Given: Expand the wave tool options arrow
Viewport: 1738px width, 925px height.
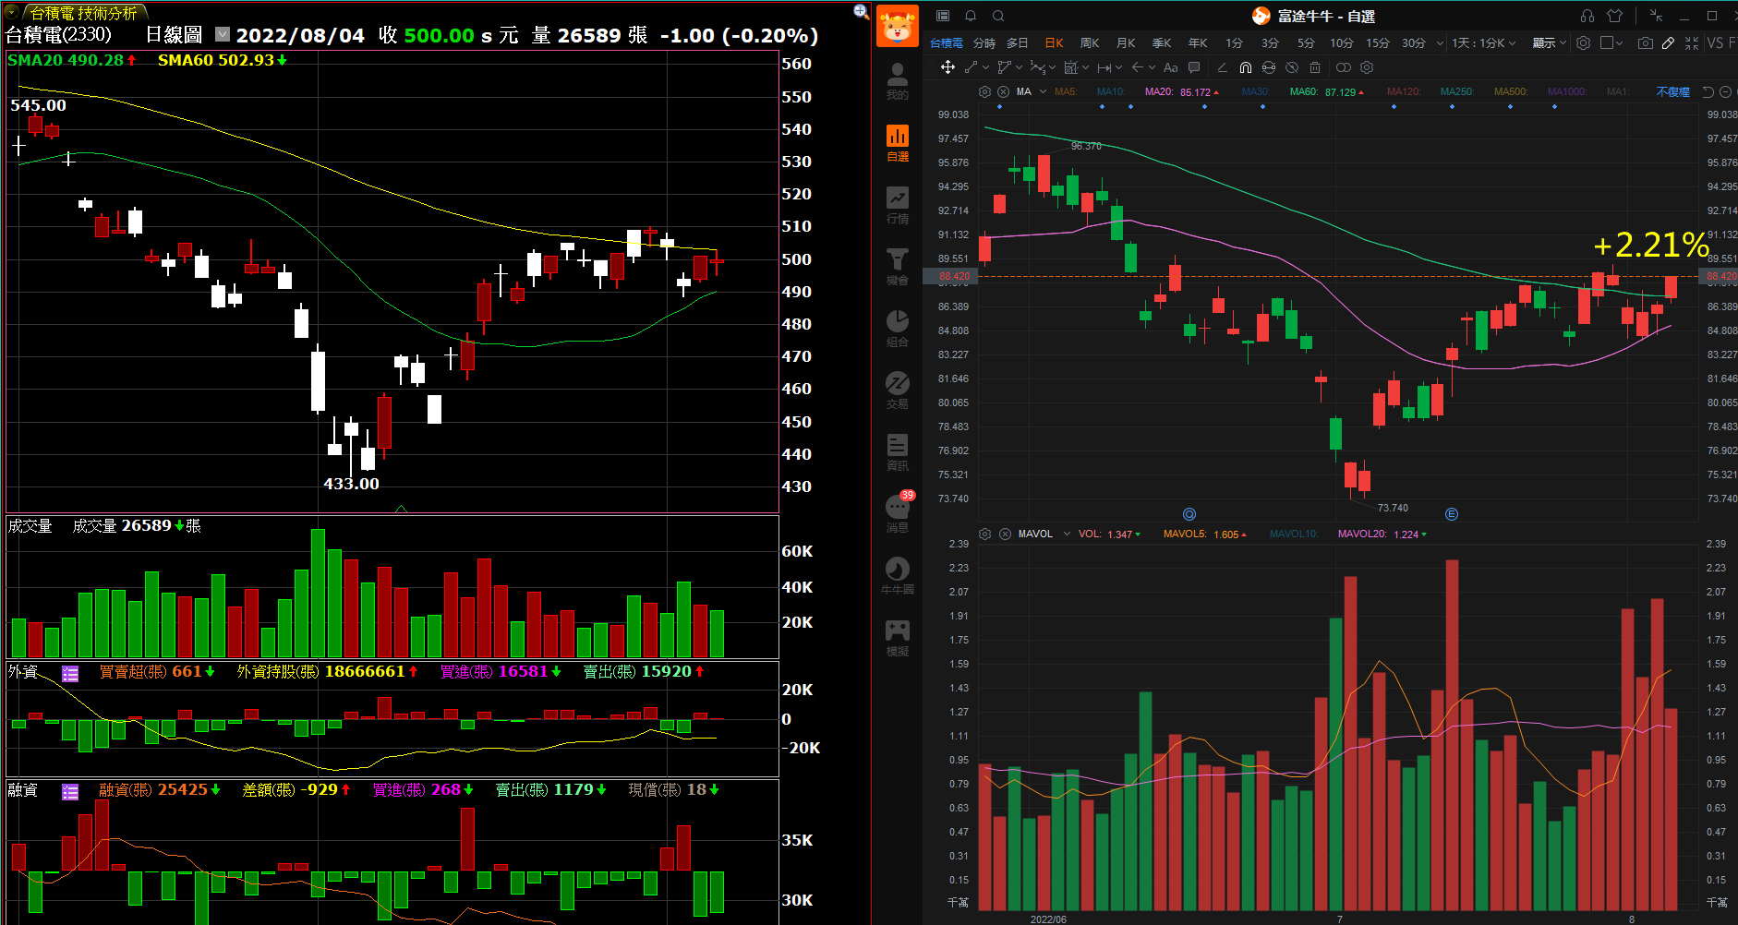Looking at the screenshot, I should tap(1053, 67).
